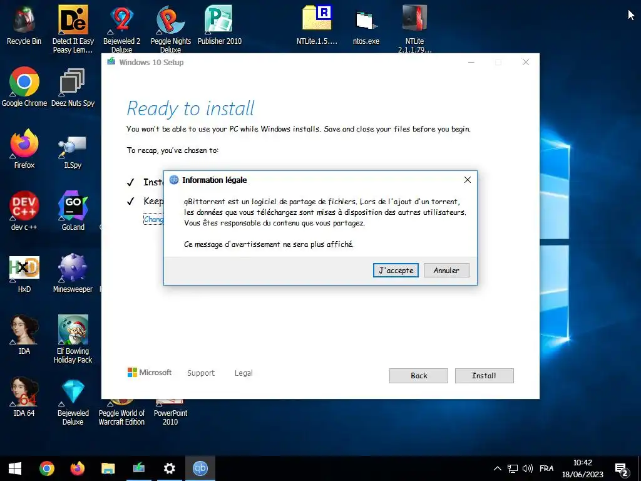Switch to qBittorrent taskbar button
The width and height of the screenshot is (641, 481).
200,468
